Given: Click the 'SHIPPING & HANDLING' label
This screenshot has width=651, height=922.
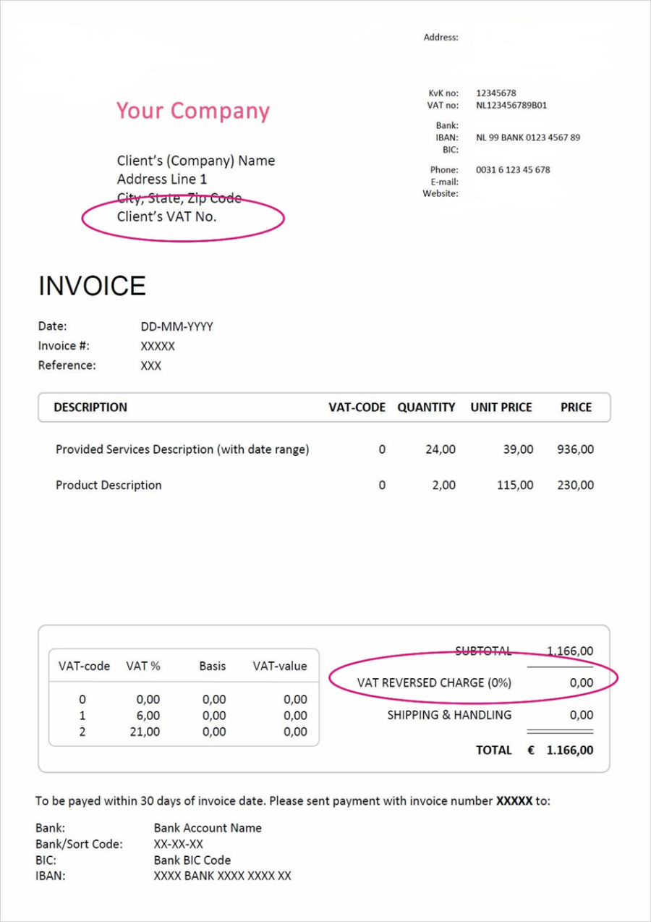Looking at the screenshot, I should click(449, 715).
